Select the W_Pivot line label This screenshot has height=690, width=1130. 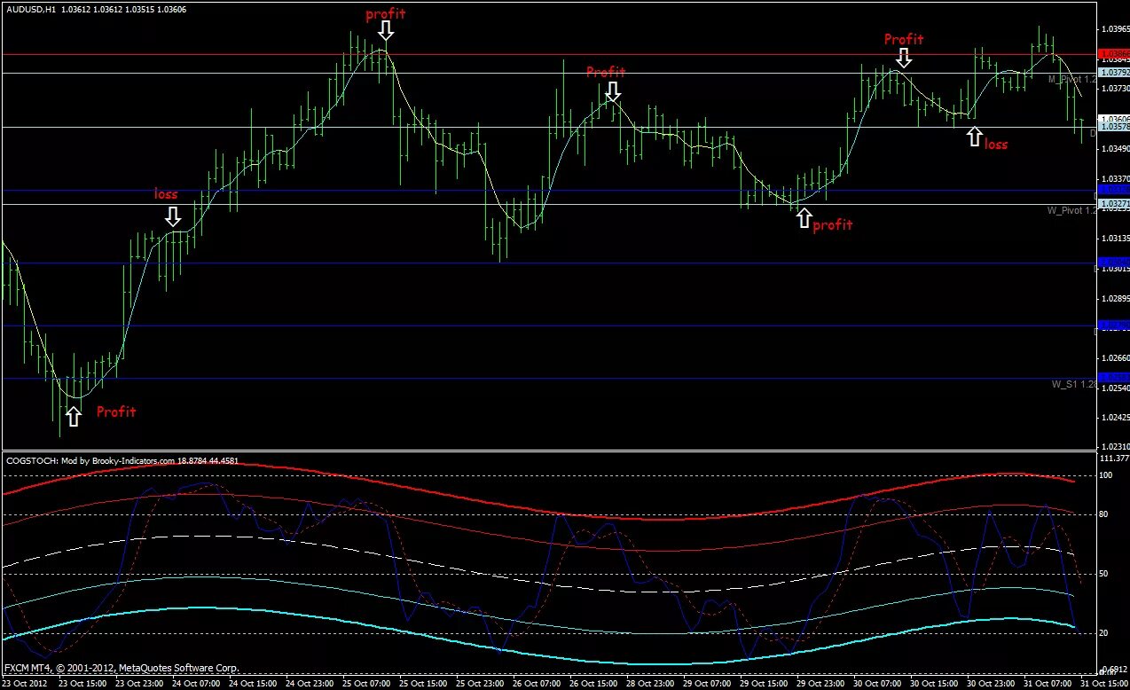pyautogui.click(x=1071, y=210)
